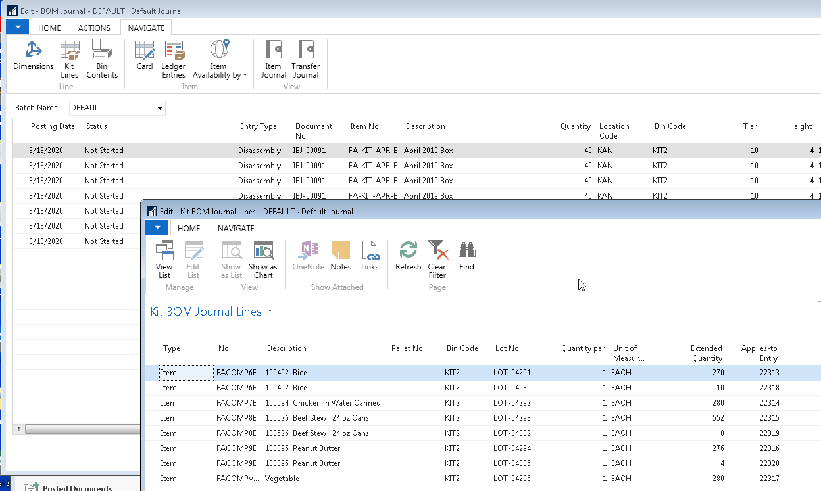Click the Clear Filter icon
Screen dimensions: 821x491
point(437,259)
